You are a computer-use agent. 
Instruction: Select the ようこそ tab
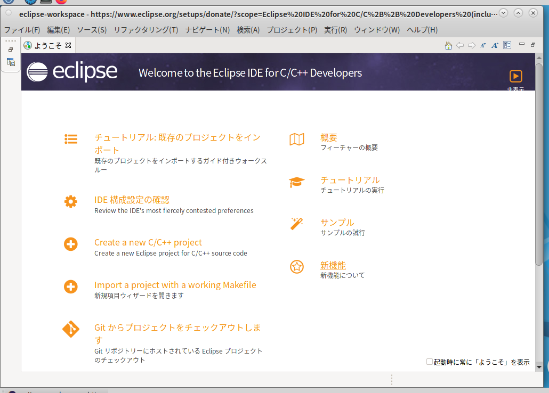(47, 45)
